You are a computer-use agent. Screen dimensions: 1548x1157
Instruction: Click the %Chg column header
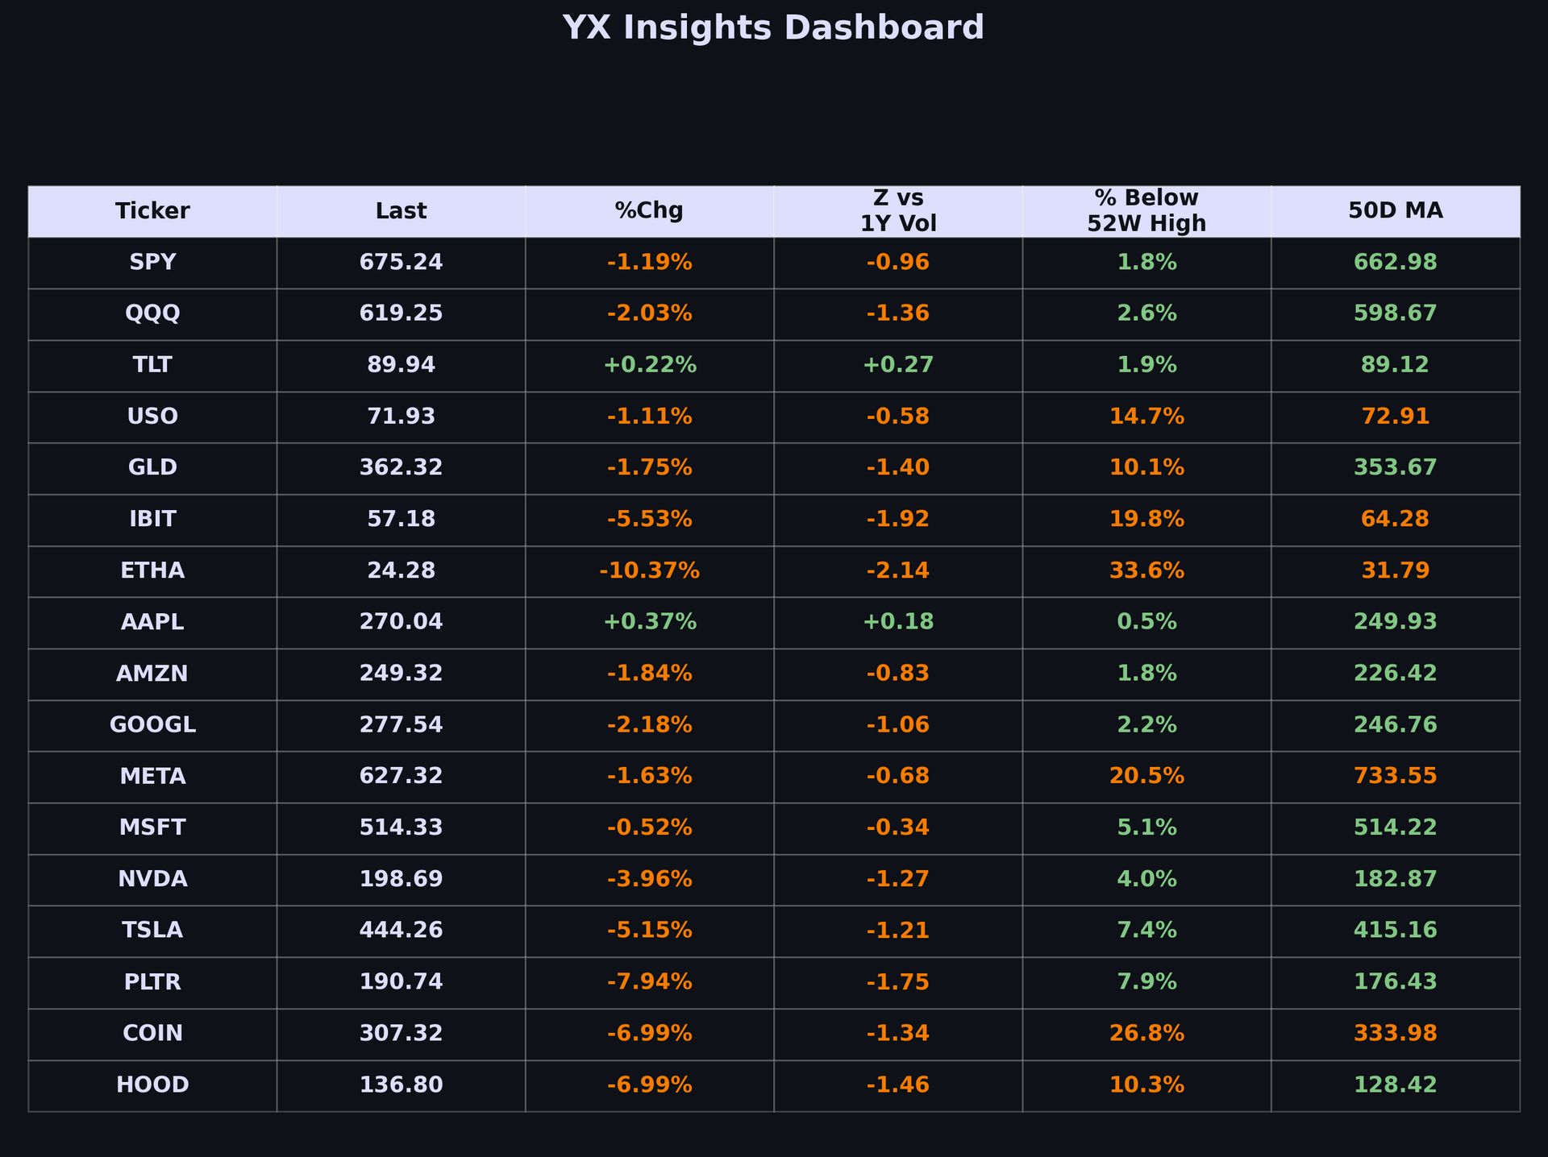click(x=649, y=211)
